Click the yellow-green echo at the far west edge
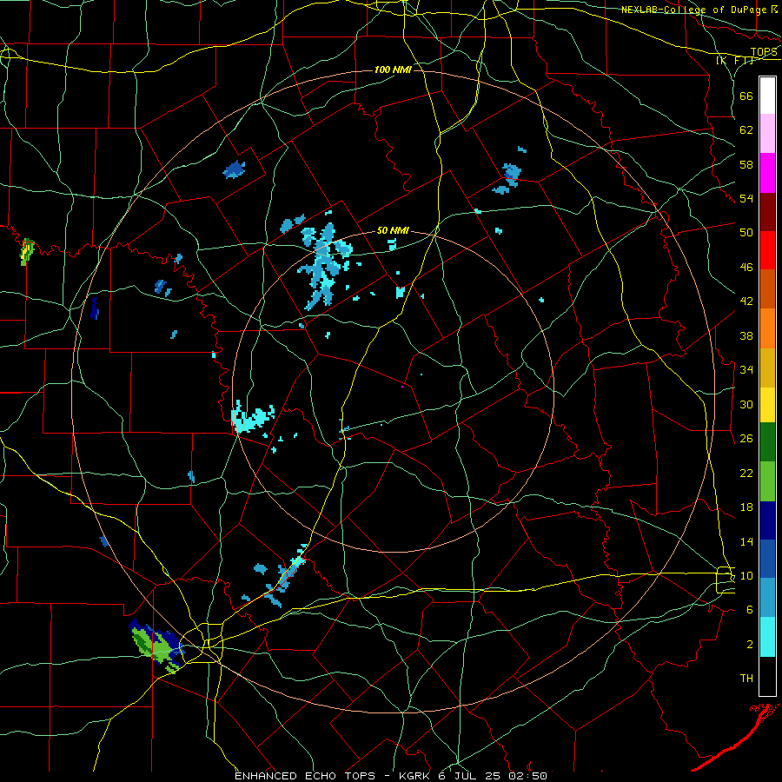 point(27,251)
